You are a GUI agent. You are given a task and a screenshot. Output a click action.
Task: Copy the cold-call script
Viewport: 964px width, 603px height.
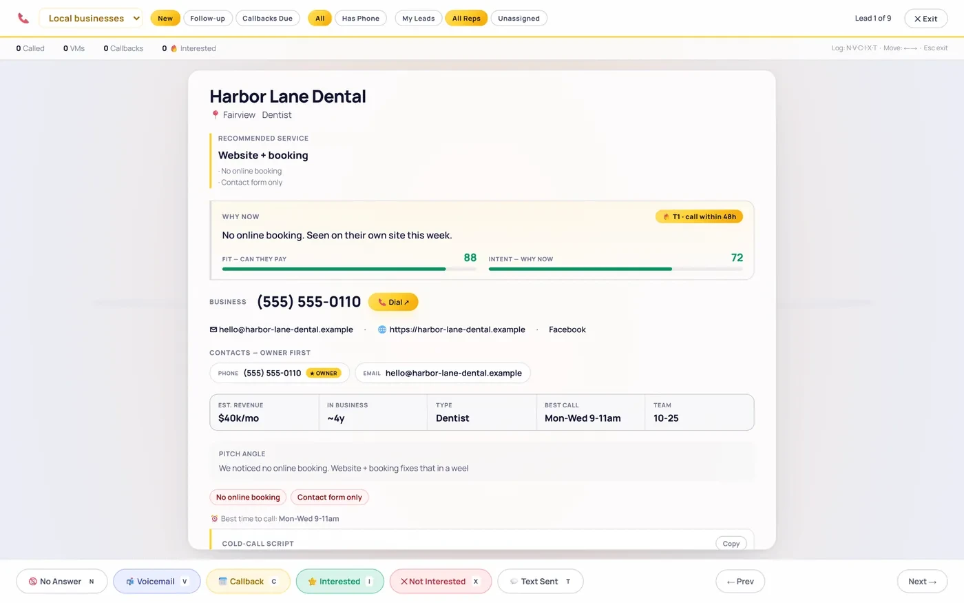click(731, 544)
